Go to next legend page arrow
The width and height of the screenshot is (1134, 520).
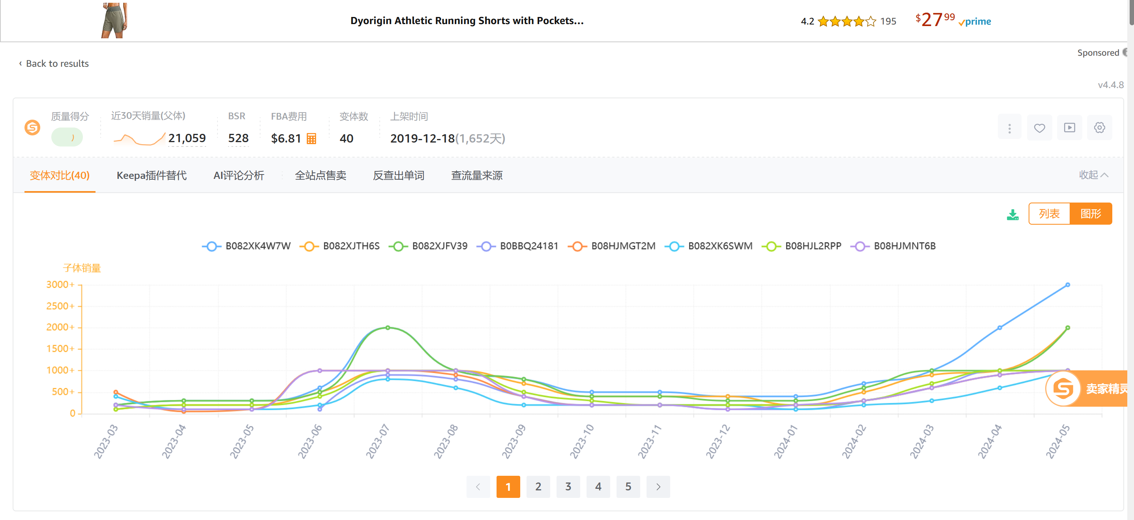click(x=658, y=486)
